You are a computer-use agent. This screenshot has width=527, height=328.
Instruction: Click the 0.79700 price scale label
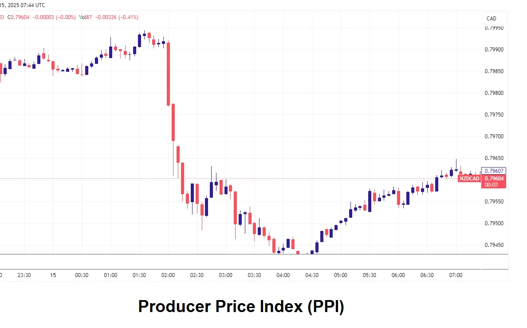pyautogui.click(x=494, y=137)
